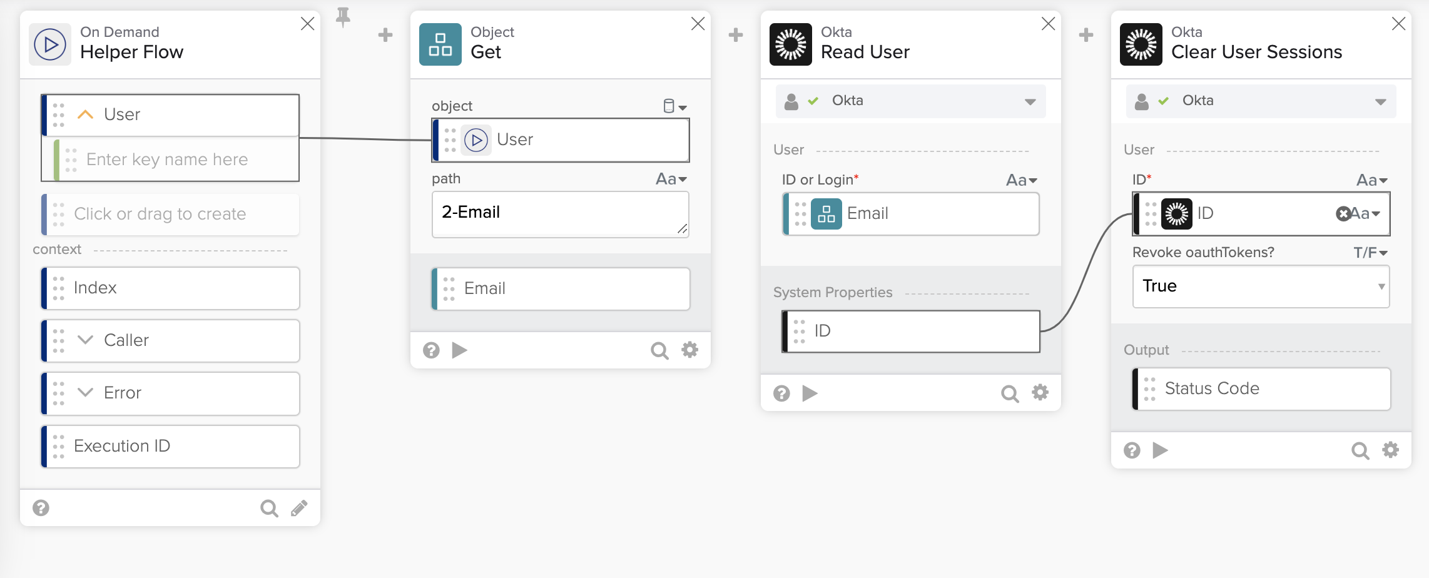Run the Object Get card with play icon
The height and width of the screenshot is (578, 1429).
coord(460,350)
